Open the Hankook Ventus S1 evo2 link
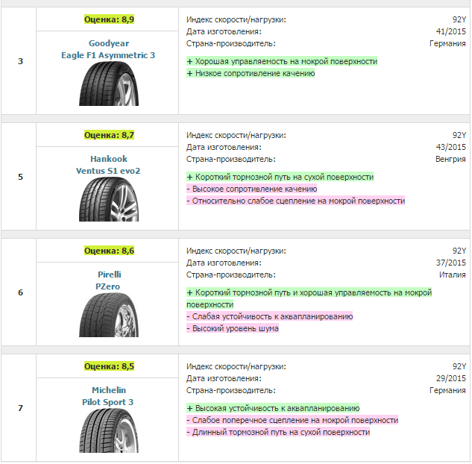Image resolution: width=472 pixels, height=464 pixels. pyautogui.click(x=109, y=165)
